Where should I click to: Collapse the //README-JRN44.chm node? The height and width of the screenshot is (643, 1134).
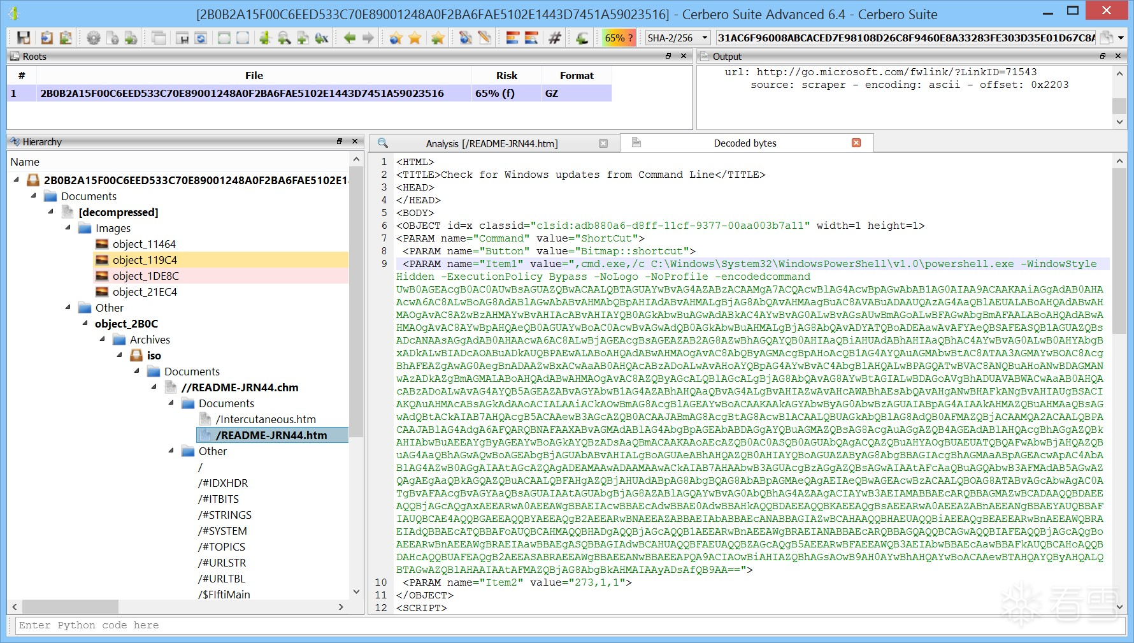click(x=154, y=387)
